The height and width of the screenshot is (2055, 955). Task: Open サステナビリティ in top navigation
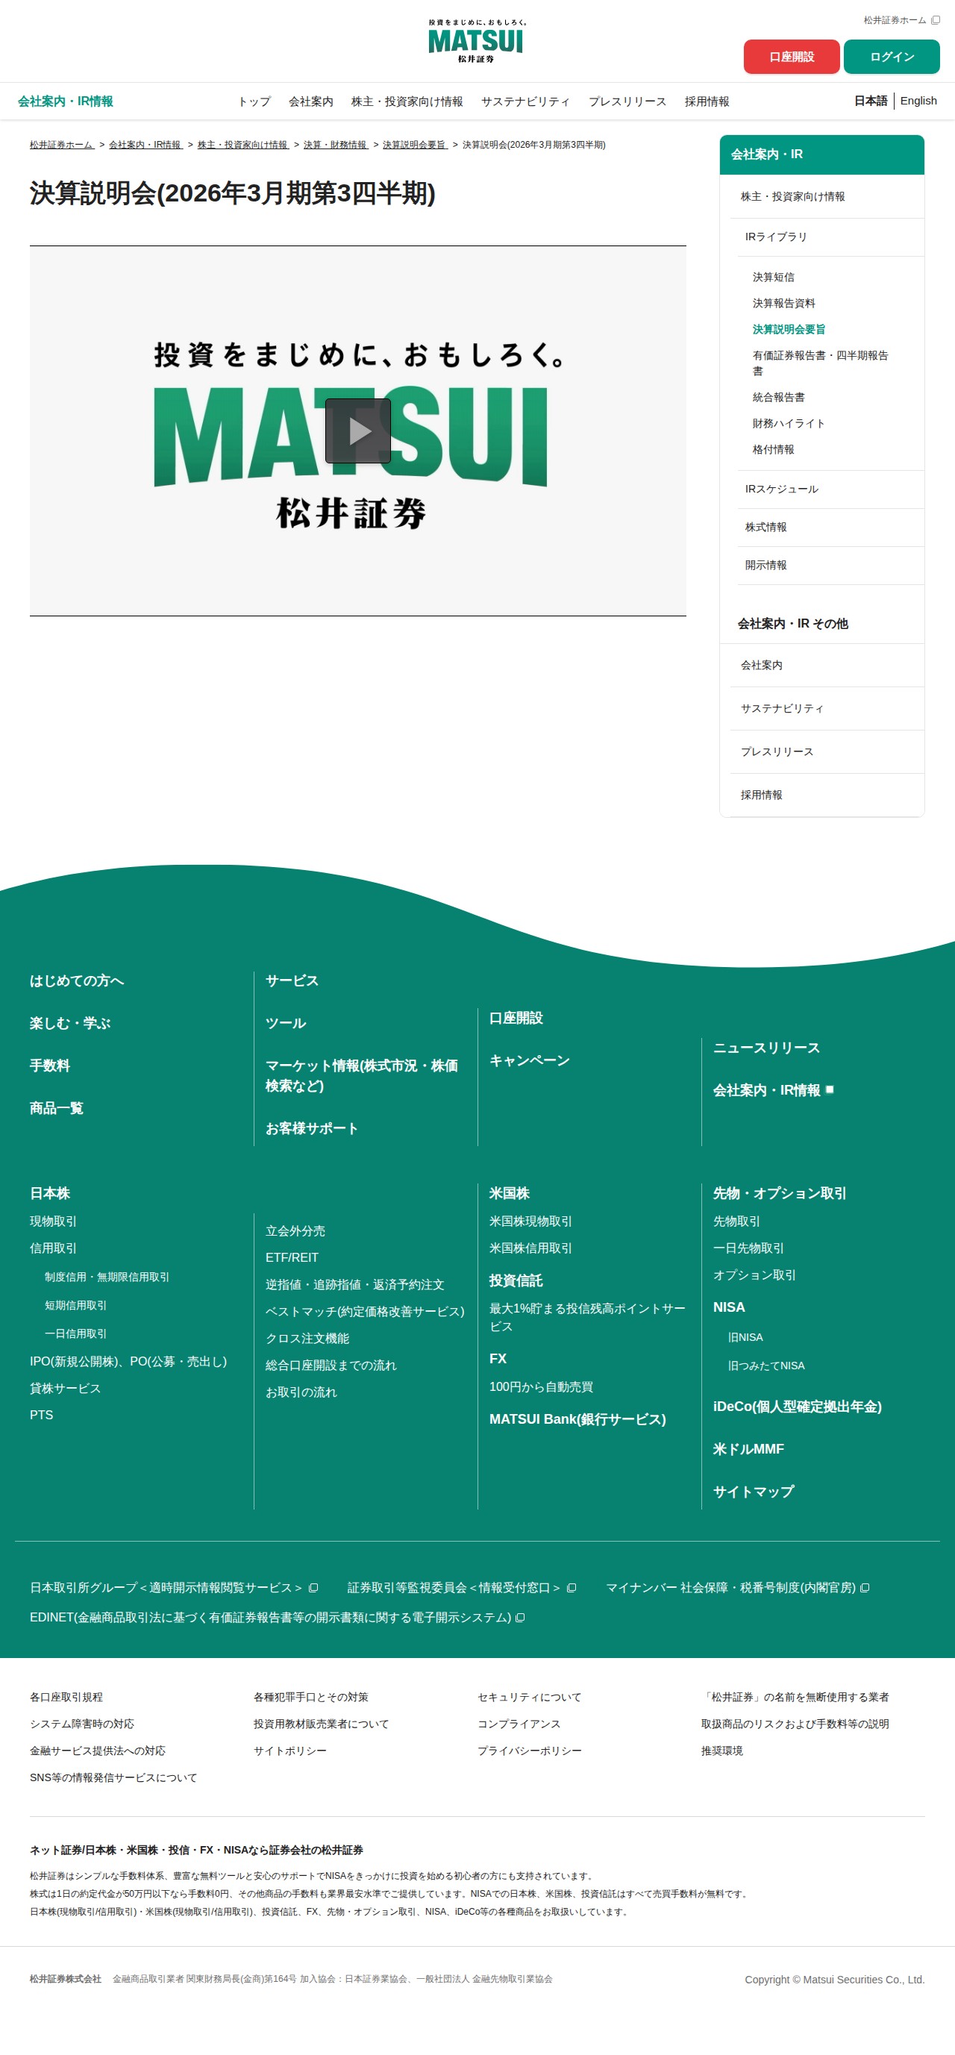[x=526, y=101]
